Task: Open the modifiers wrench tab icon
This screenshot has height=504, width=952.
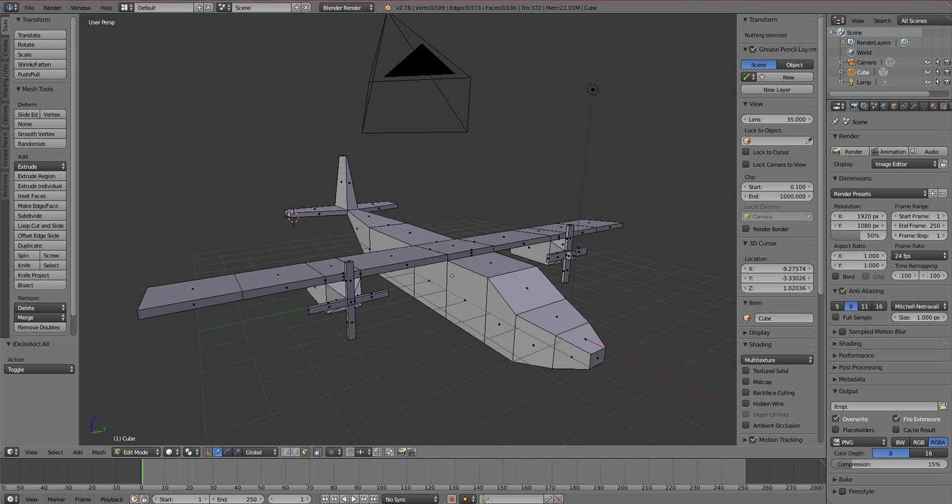Action: [914, 106]
